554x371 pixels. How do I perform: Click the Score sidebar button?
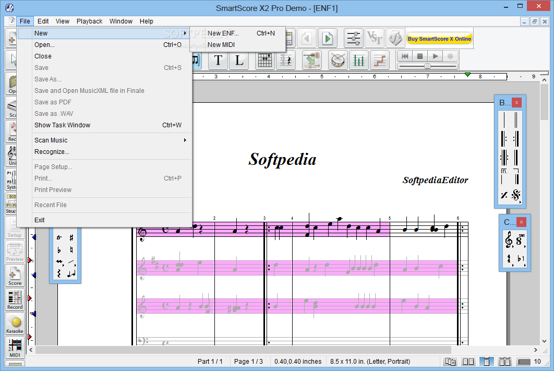click(15, 277)
